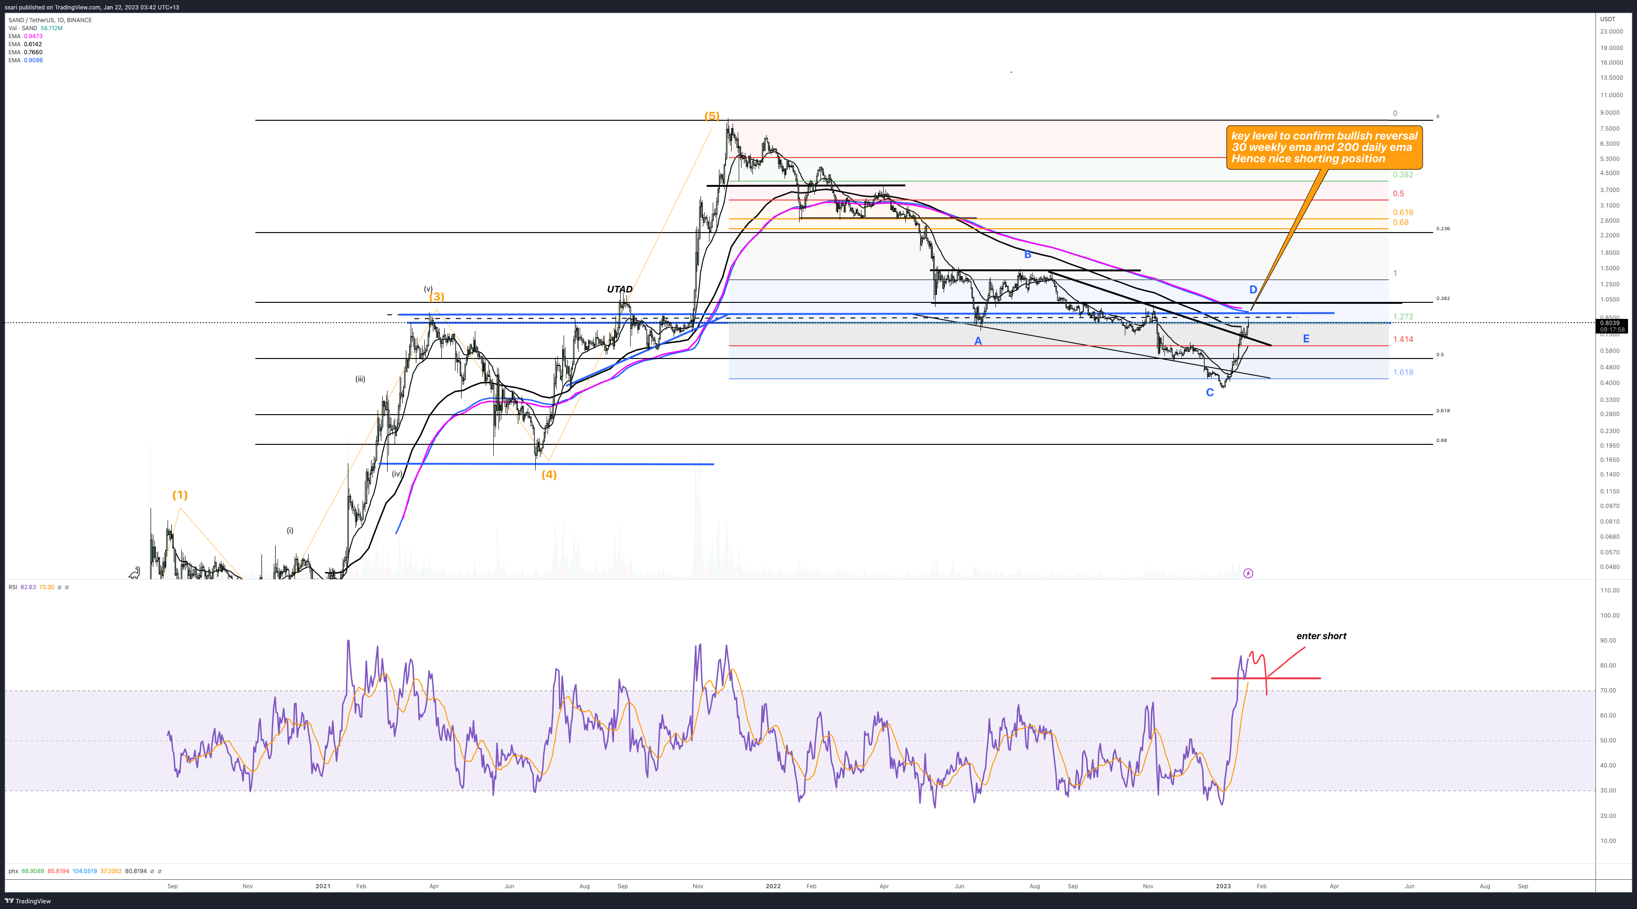Click the red 0.5 Fibonacci retracement label

1399,194
